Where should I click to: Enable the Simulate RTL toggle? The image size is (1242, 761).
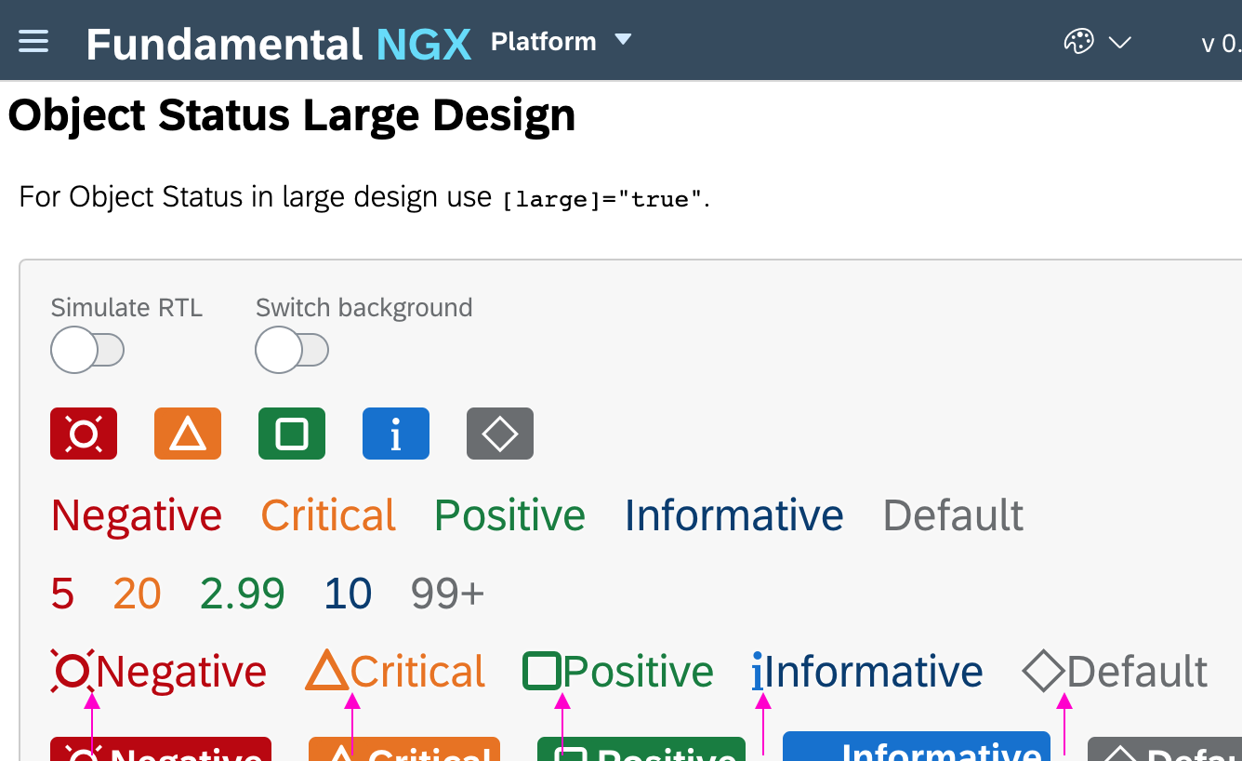point(88,350)
